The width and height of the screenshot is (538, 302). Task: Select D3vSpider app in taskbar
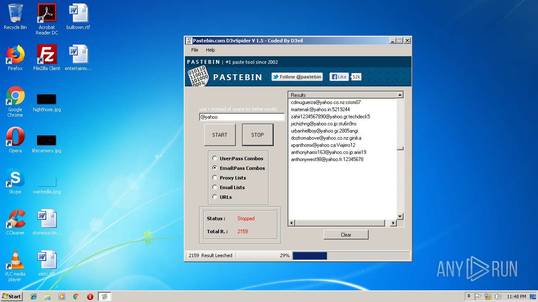[x=104, y=297]
